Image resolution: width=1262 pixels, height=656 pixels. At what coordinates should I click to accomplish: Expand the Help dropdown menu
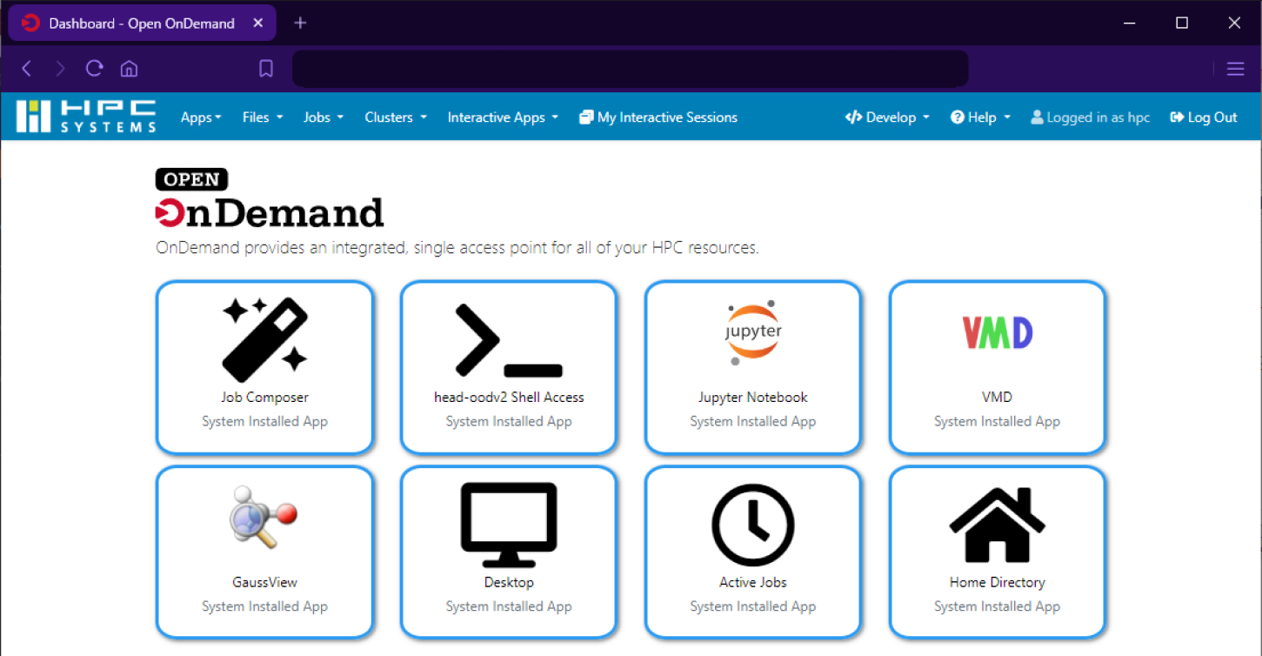[980, 117]
